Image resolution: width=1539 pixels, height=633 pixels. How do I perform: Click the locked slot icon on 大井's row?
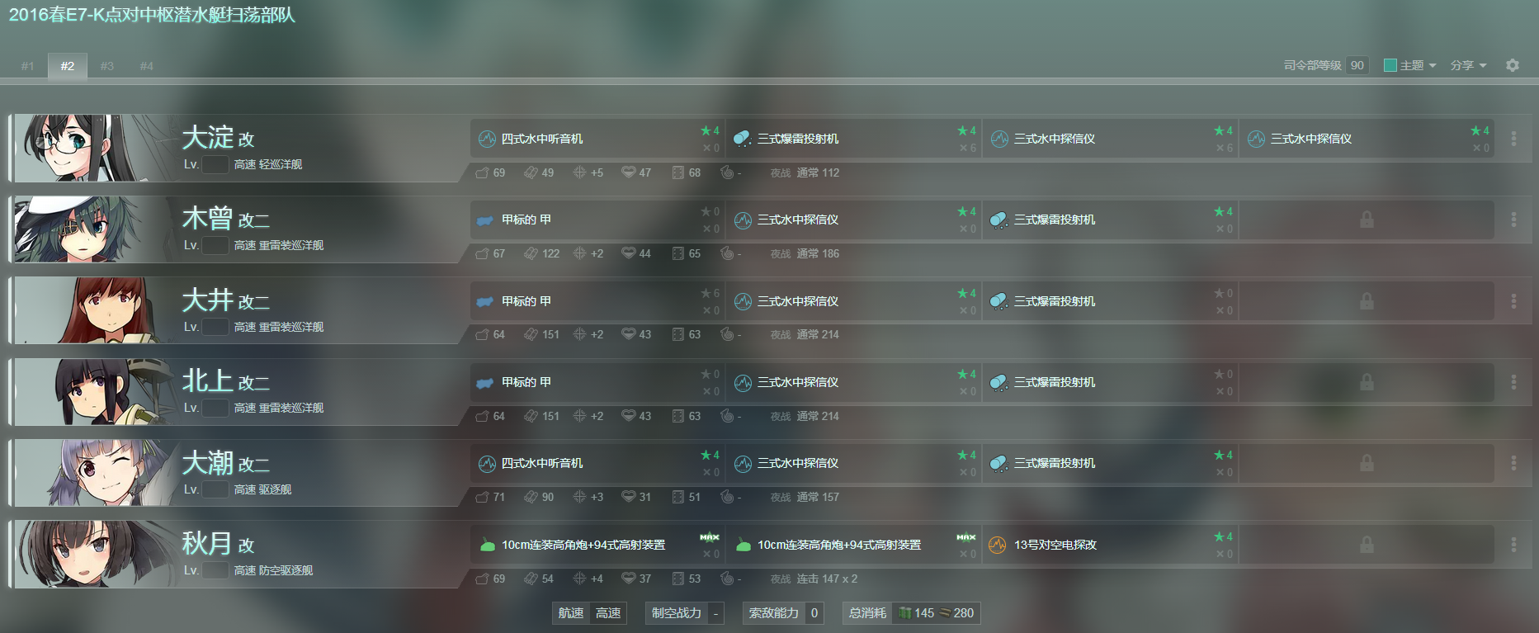coord(1367,301)
